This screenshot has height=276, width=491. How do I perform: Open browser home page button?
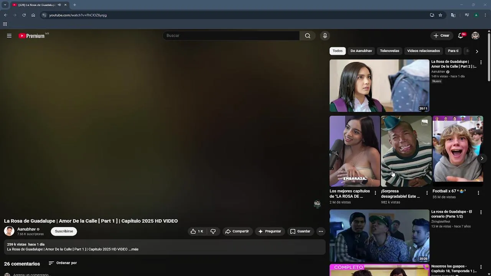pos(33,15)
